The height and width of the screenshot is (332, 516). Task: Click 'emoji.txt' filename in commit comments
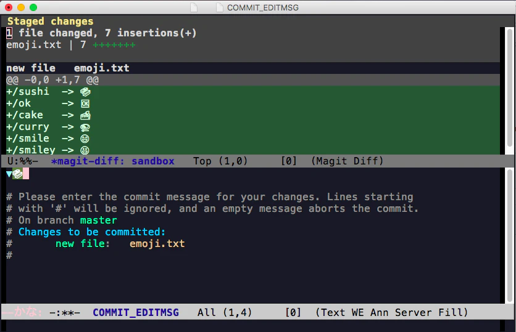(x=157, y=244)
